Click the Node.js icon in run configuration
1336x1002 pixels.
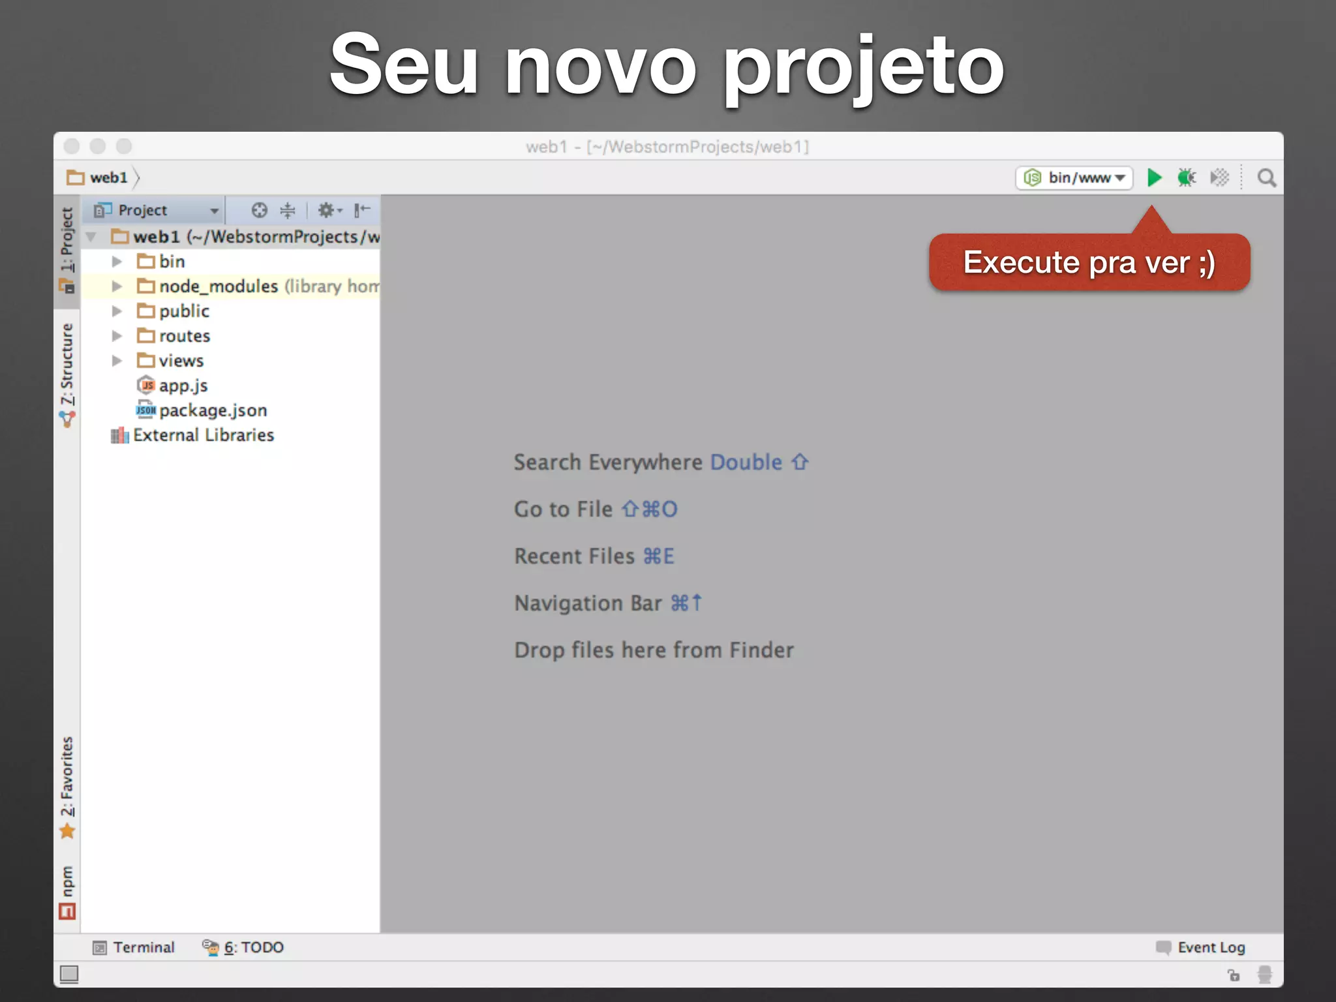tap(1032, 177)
